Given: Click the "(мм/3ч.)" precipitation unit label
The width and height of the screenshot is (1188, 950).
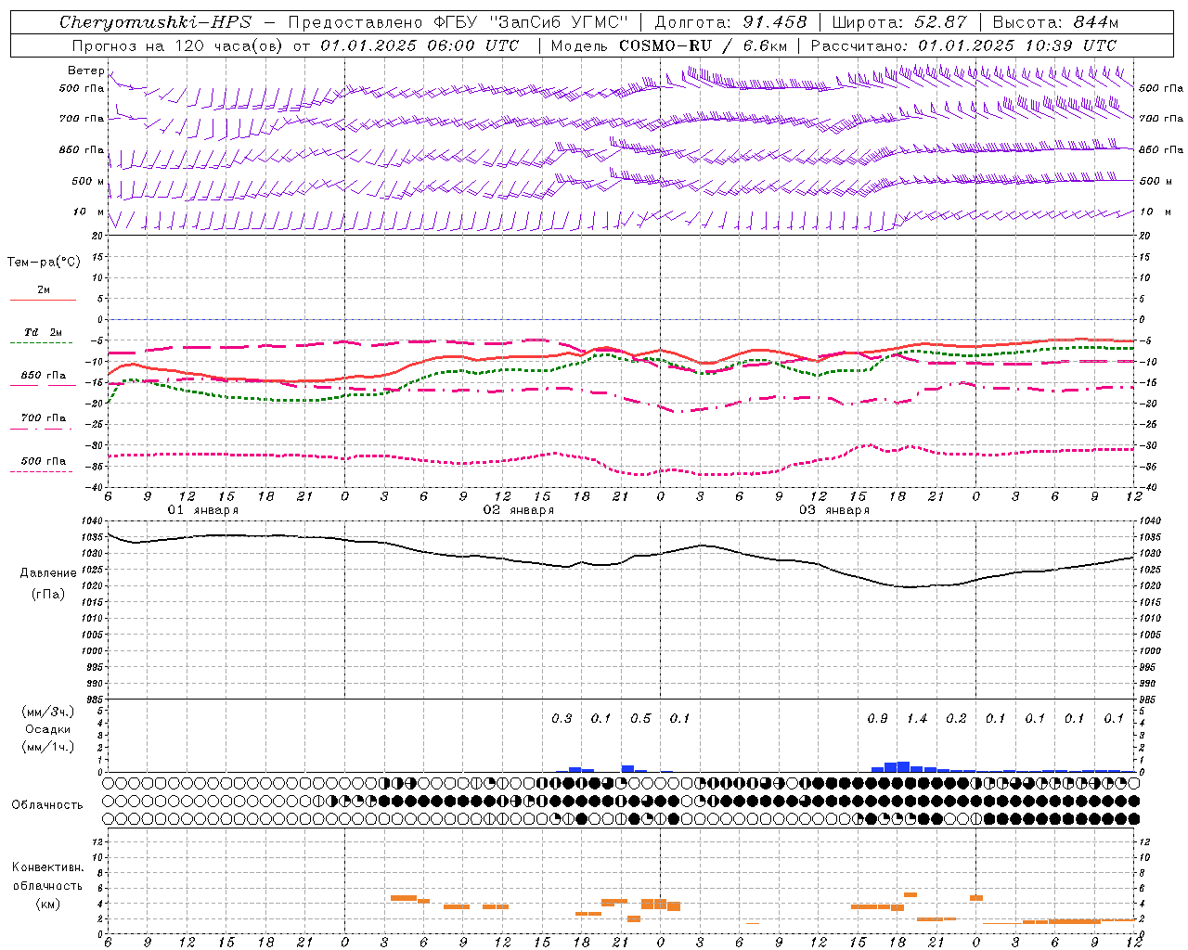Looking at the screenshot, I should click(x=47, y=712).
